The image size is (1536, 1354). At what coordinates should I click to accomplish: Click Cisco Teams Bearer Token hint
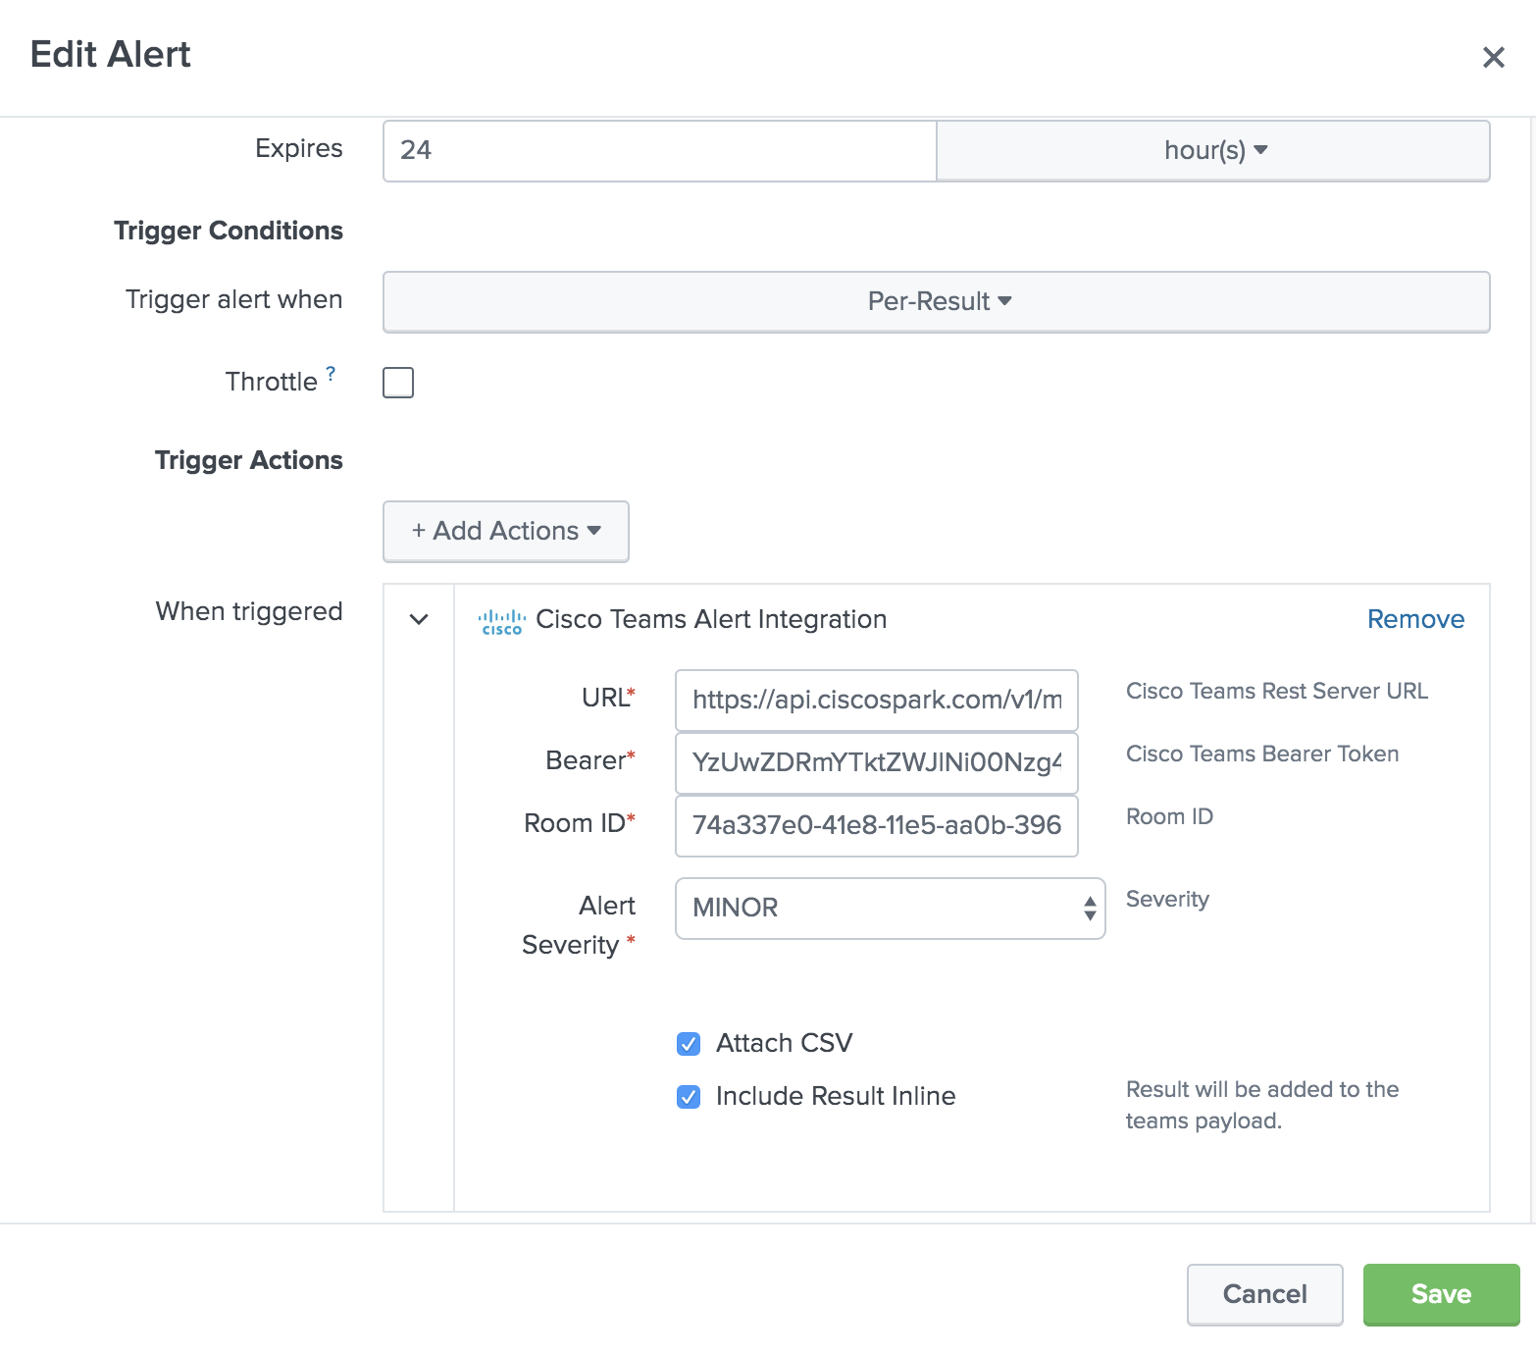(x=1262, y=754)
